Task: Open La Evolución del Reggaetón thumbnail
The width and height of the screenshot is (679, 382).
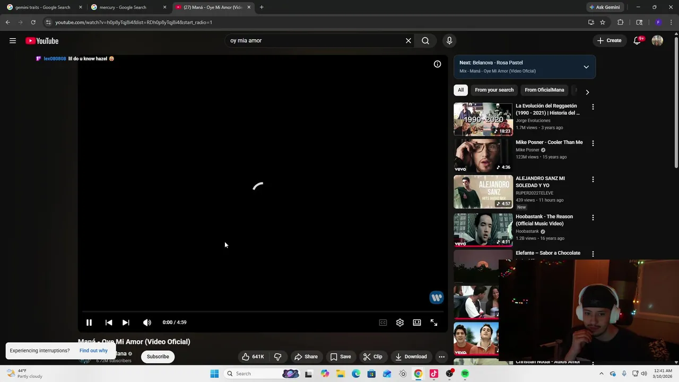Action: (x=483, y=119)
